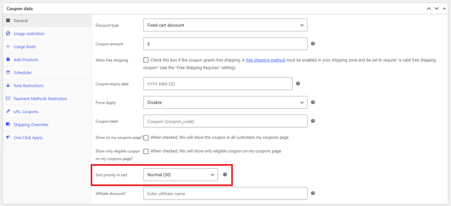Switch to the General tab

[47, 21]
